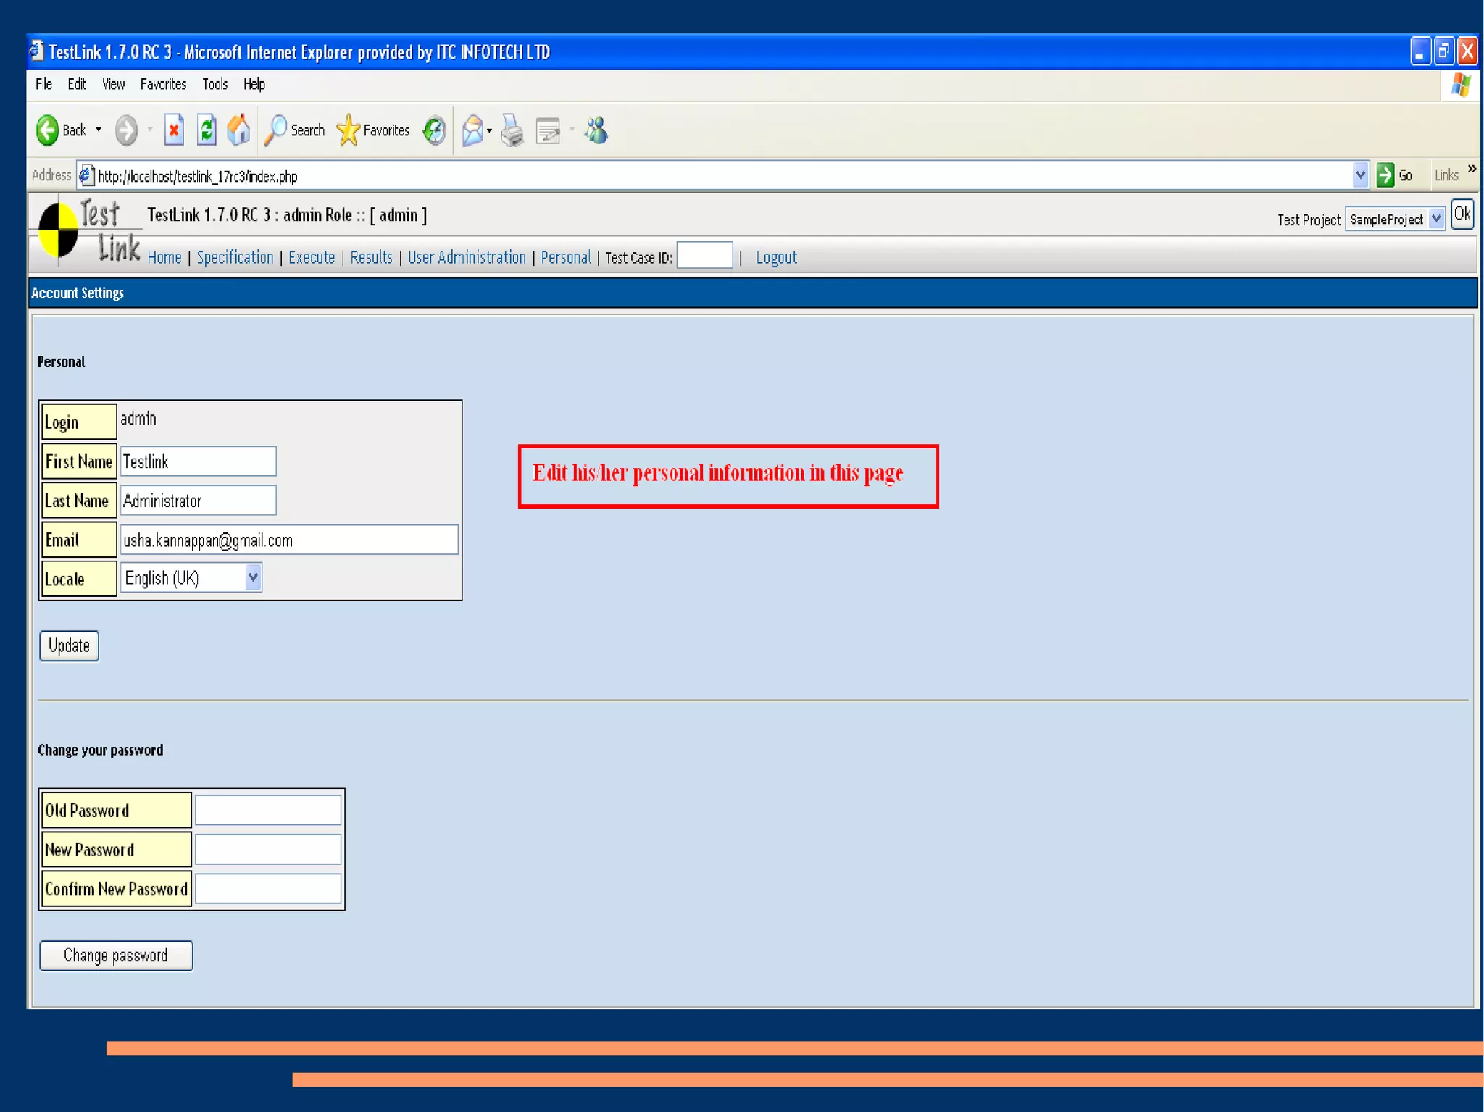This screenshot has width=1484, height=1112.
Task: Focus the Test Case ID input field
Action: pos(704,255)
